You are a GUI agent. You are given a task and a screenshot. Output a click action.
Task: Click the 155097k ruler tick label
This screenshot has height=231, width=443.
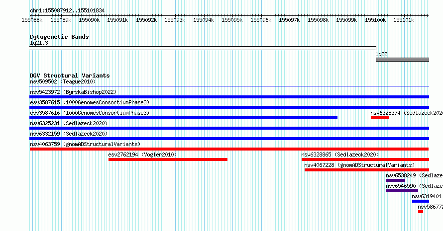click(x=289, y=20)
